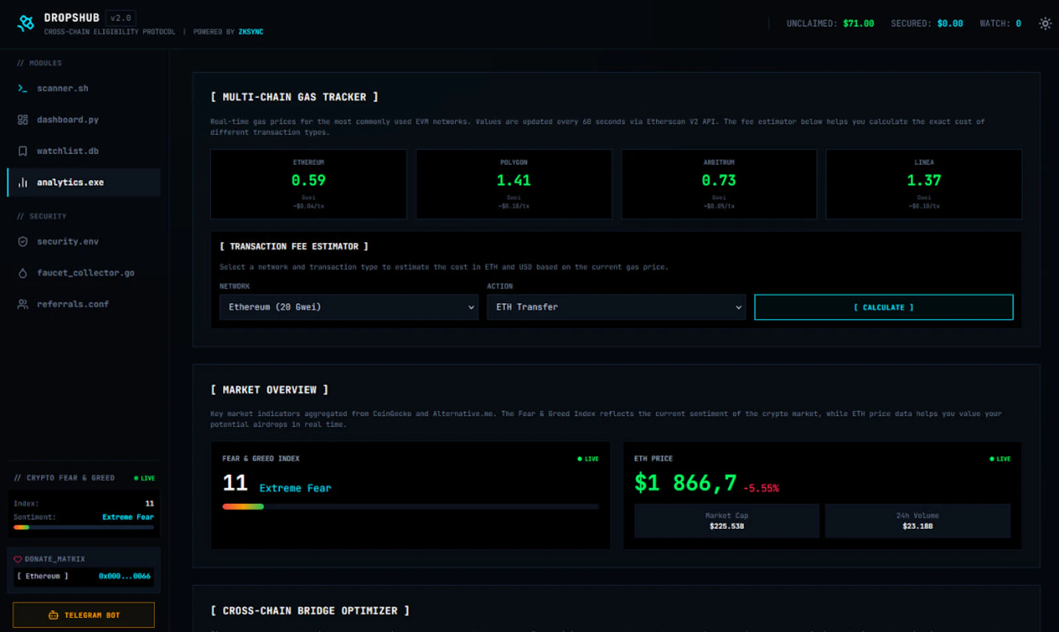Click the terminal icon beside scanner.sh

point(23,88)
